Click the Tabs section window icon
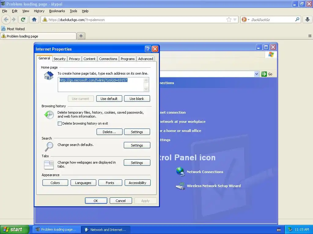This screenshot has width=313, height=234. click(49, 165)
